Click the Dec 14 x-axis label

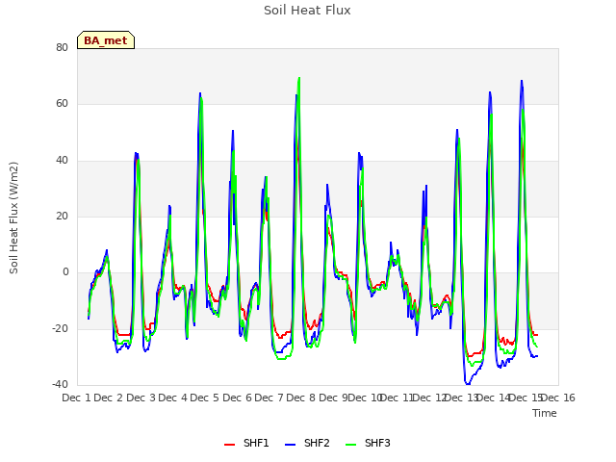pos(493,398)
